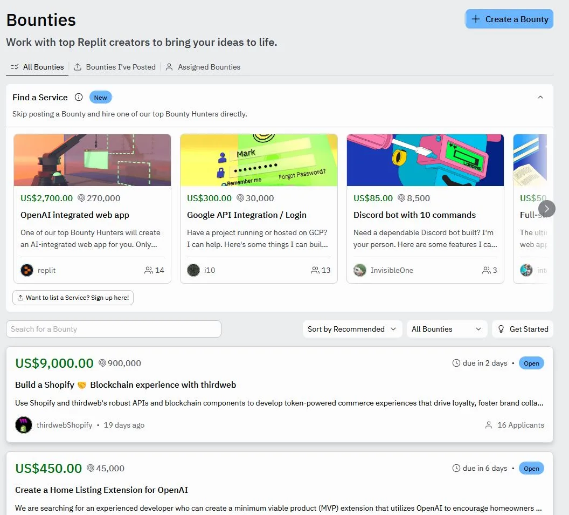Click the Get Started button
Screen dimensions: 569x515
point(523,329)
